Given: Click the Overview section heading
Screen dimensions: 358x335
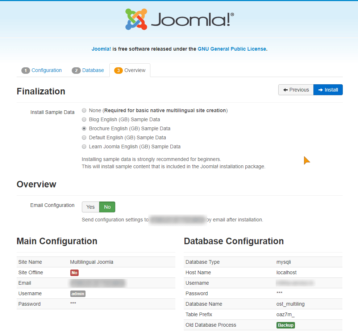Looking at the screenshot, I should pos(37,185).
